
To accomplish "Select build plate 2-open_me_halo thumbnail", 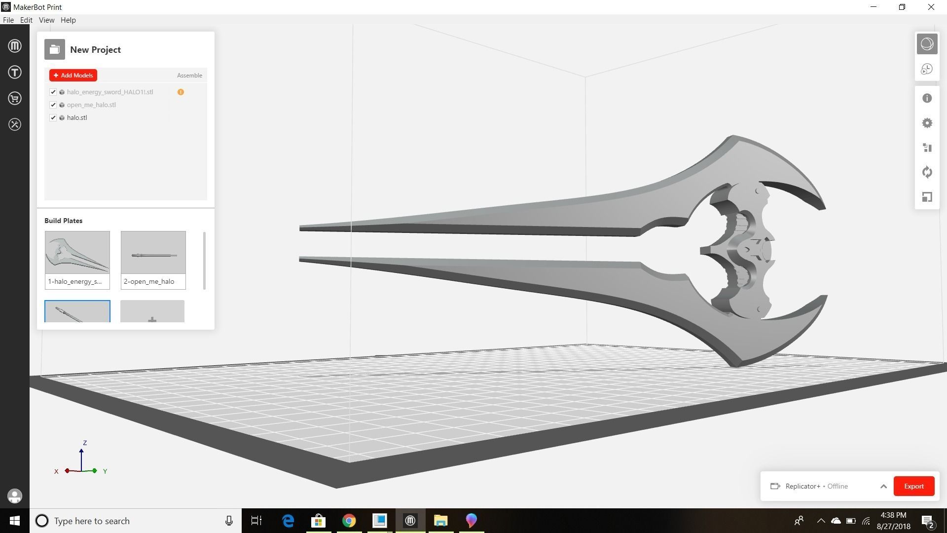I will tap(153, 260).
